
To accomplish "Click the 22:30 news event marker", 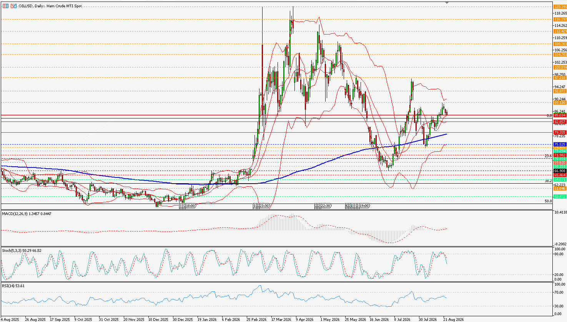I will tap(326, 206).
